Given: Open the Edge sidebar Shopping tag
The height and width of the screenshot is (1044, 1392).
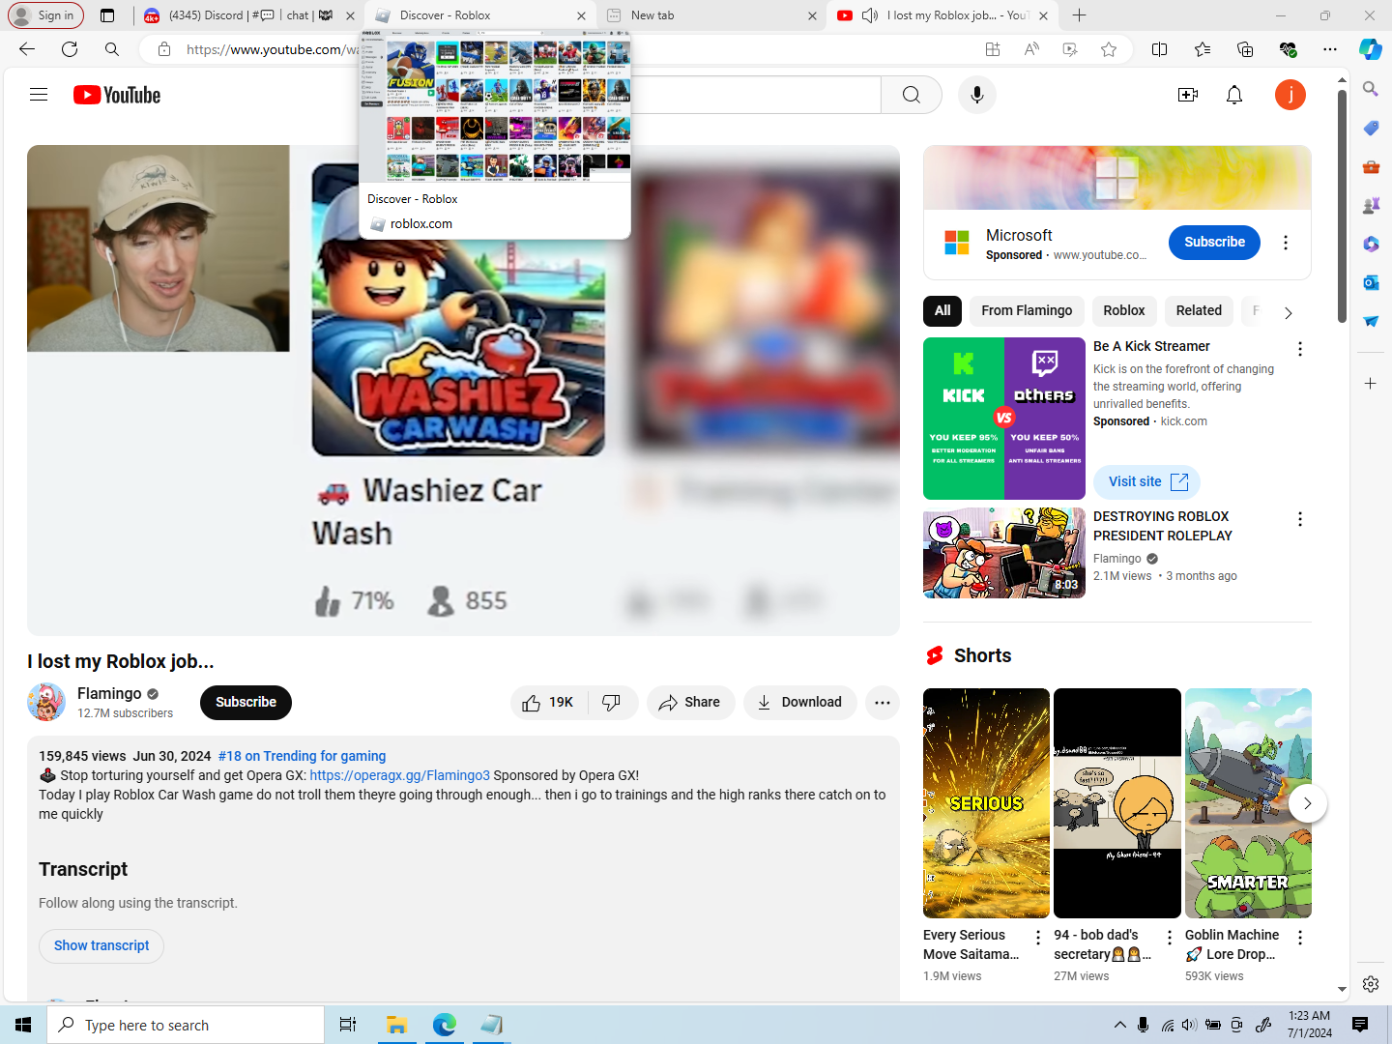Looking at the screenshot, I should click(1371, 128).
